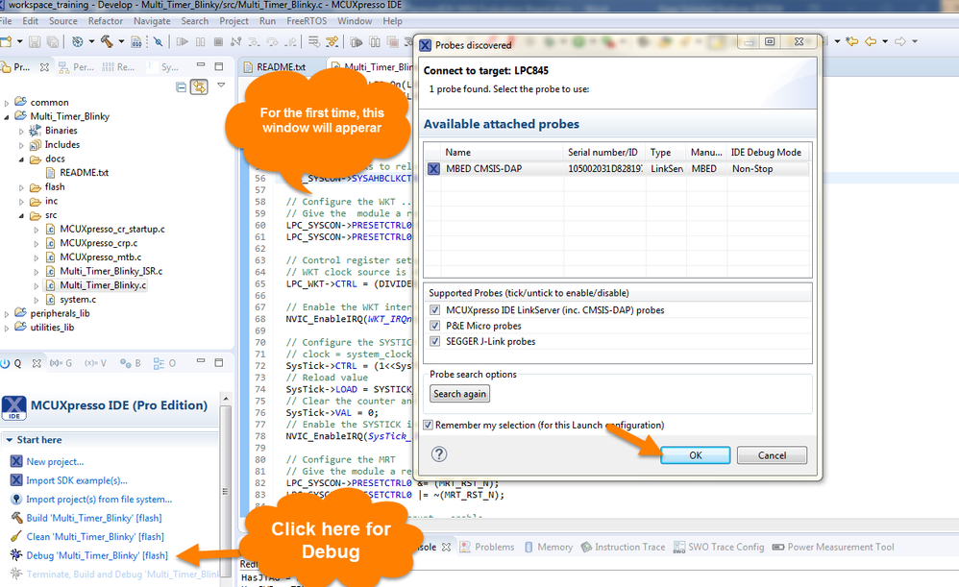Click Build 'Multi_Timer_Blinky' [flash] link
Image resolution: width=959 pixels, height=587 pixels.
pos(94,518)
